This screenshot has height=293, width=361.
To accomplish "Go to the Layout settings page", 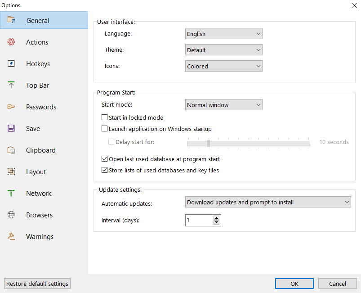I will [44, 172].
